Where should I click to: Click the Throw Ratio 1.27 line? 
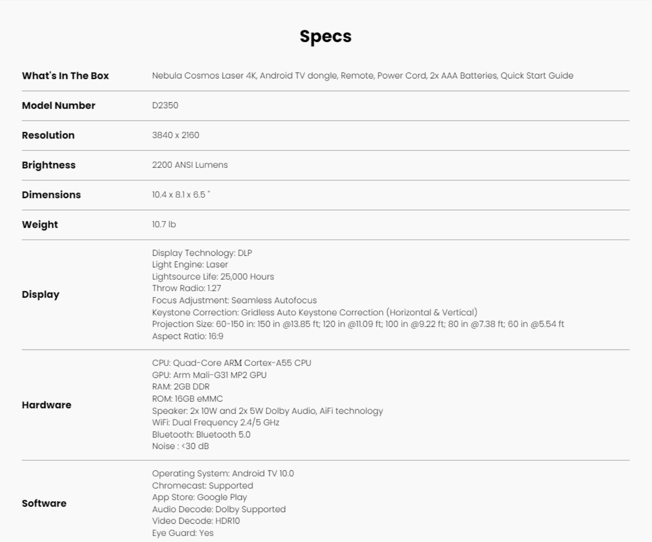[x=187, y=288]
